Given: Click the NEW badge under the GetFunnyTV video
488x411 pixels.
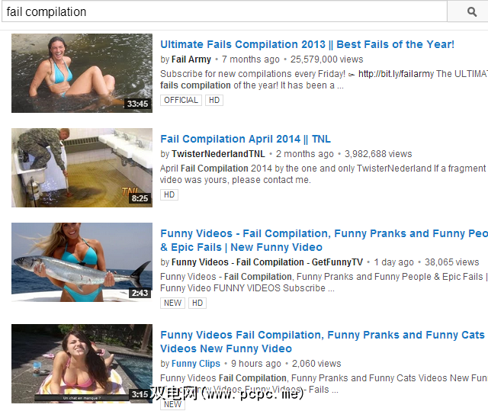Looking at the screenshot, I should tap(172, 303).
